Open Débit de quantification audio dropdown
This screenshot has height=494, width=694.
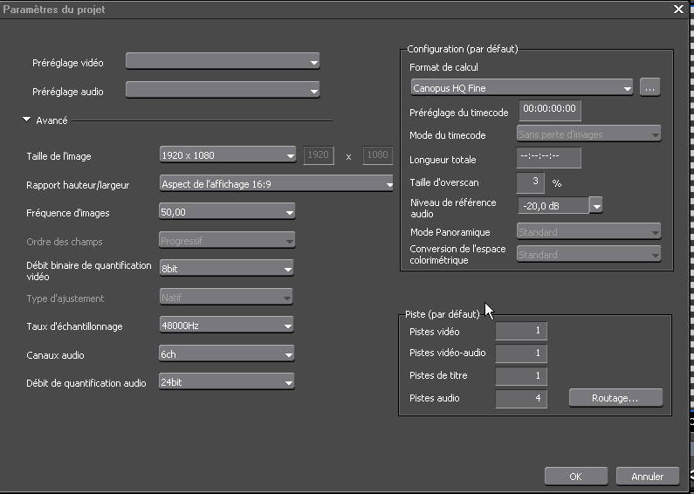[227, 381]
